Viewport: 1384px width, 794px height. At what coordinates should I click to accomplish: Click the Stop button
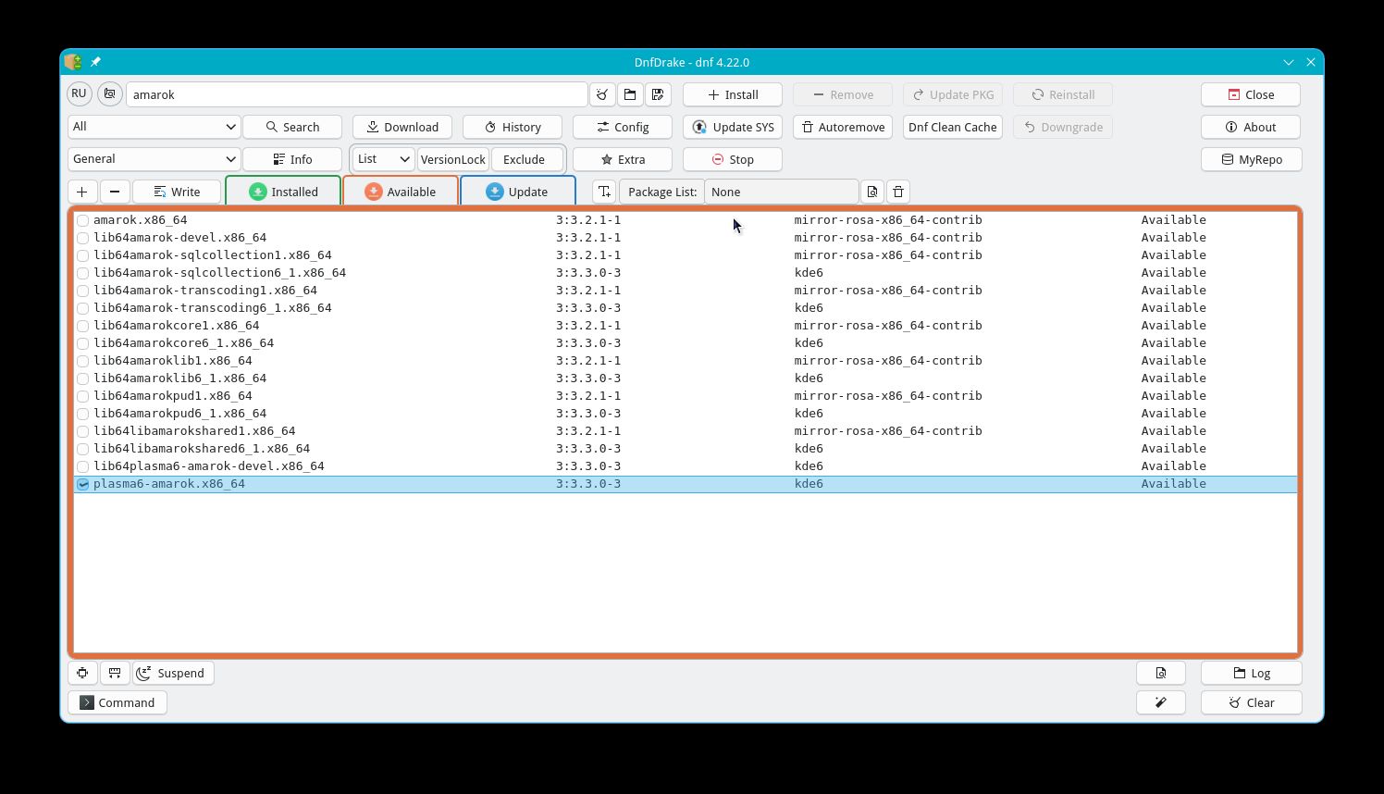pos(733,159)
